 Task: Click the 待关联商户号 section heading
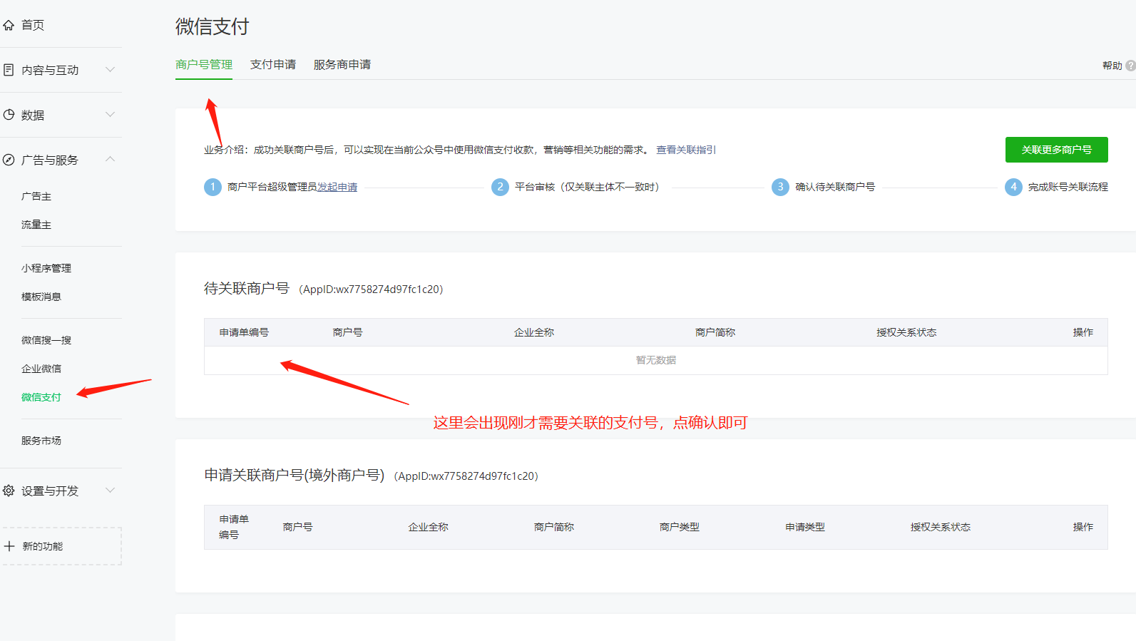click(x=247, y=288)
